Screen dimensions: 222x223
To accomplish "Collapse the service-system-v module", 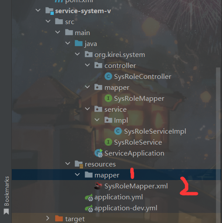I will click(x=38, y=11).
